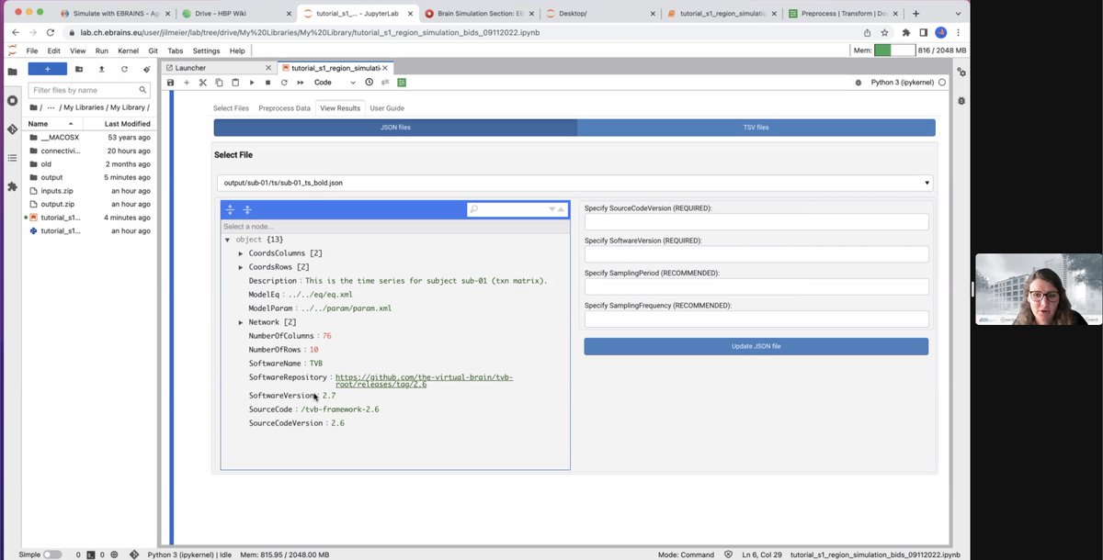The height and width of the screenshot is (560, 1103).
Task: Switch to the Preprocess Data tab
Action: point(284,108)
